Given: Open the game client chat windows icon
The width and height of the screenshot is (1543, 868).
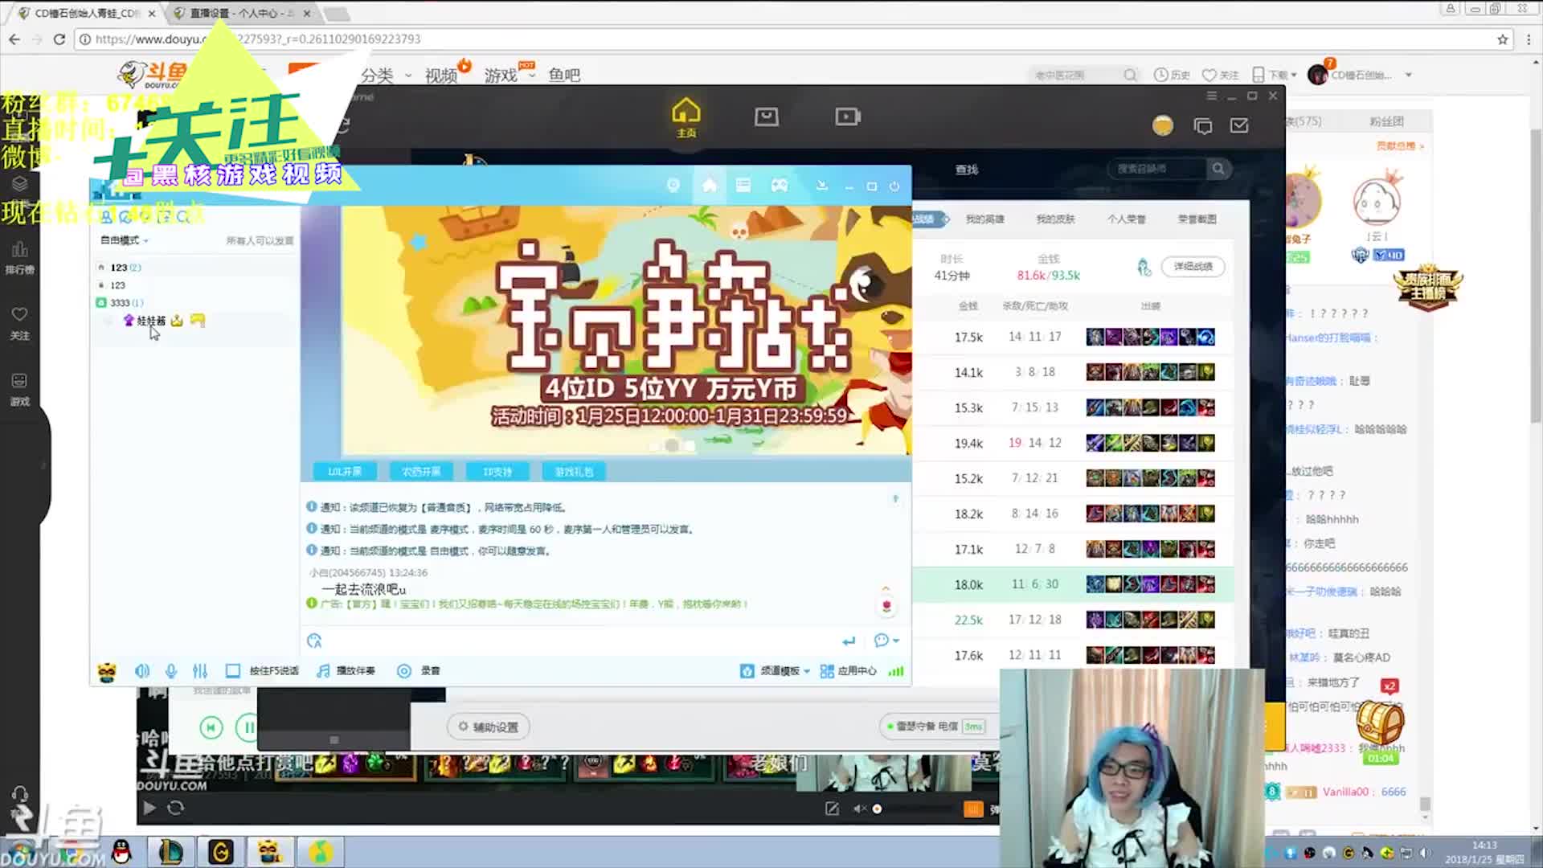Looking at the screenshot, I should [1203, 126].
